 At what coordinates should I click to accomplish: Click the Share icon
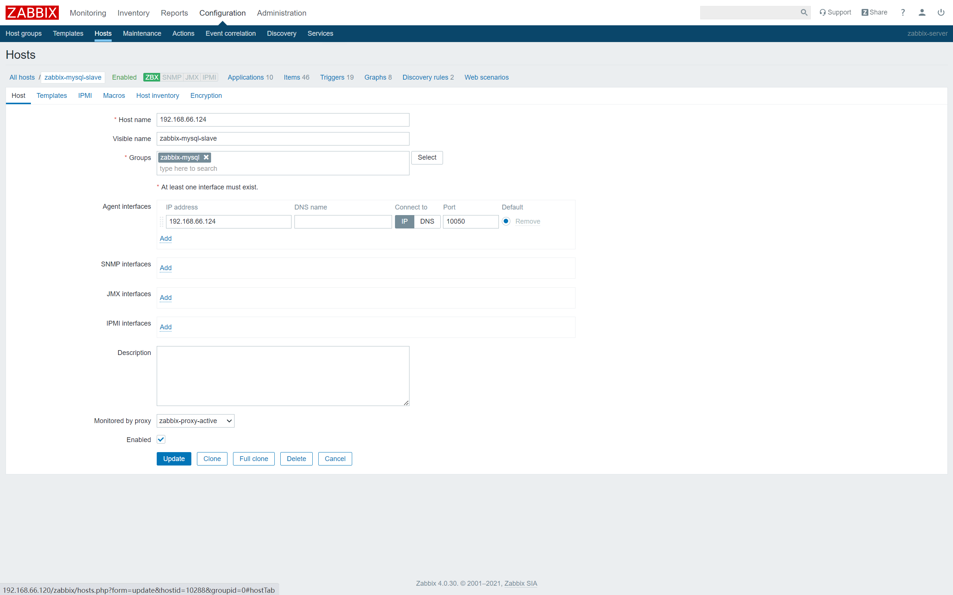865,12
